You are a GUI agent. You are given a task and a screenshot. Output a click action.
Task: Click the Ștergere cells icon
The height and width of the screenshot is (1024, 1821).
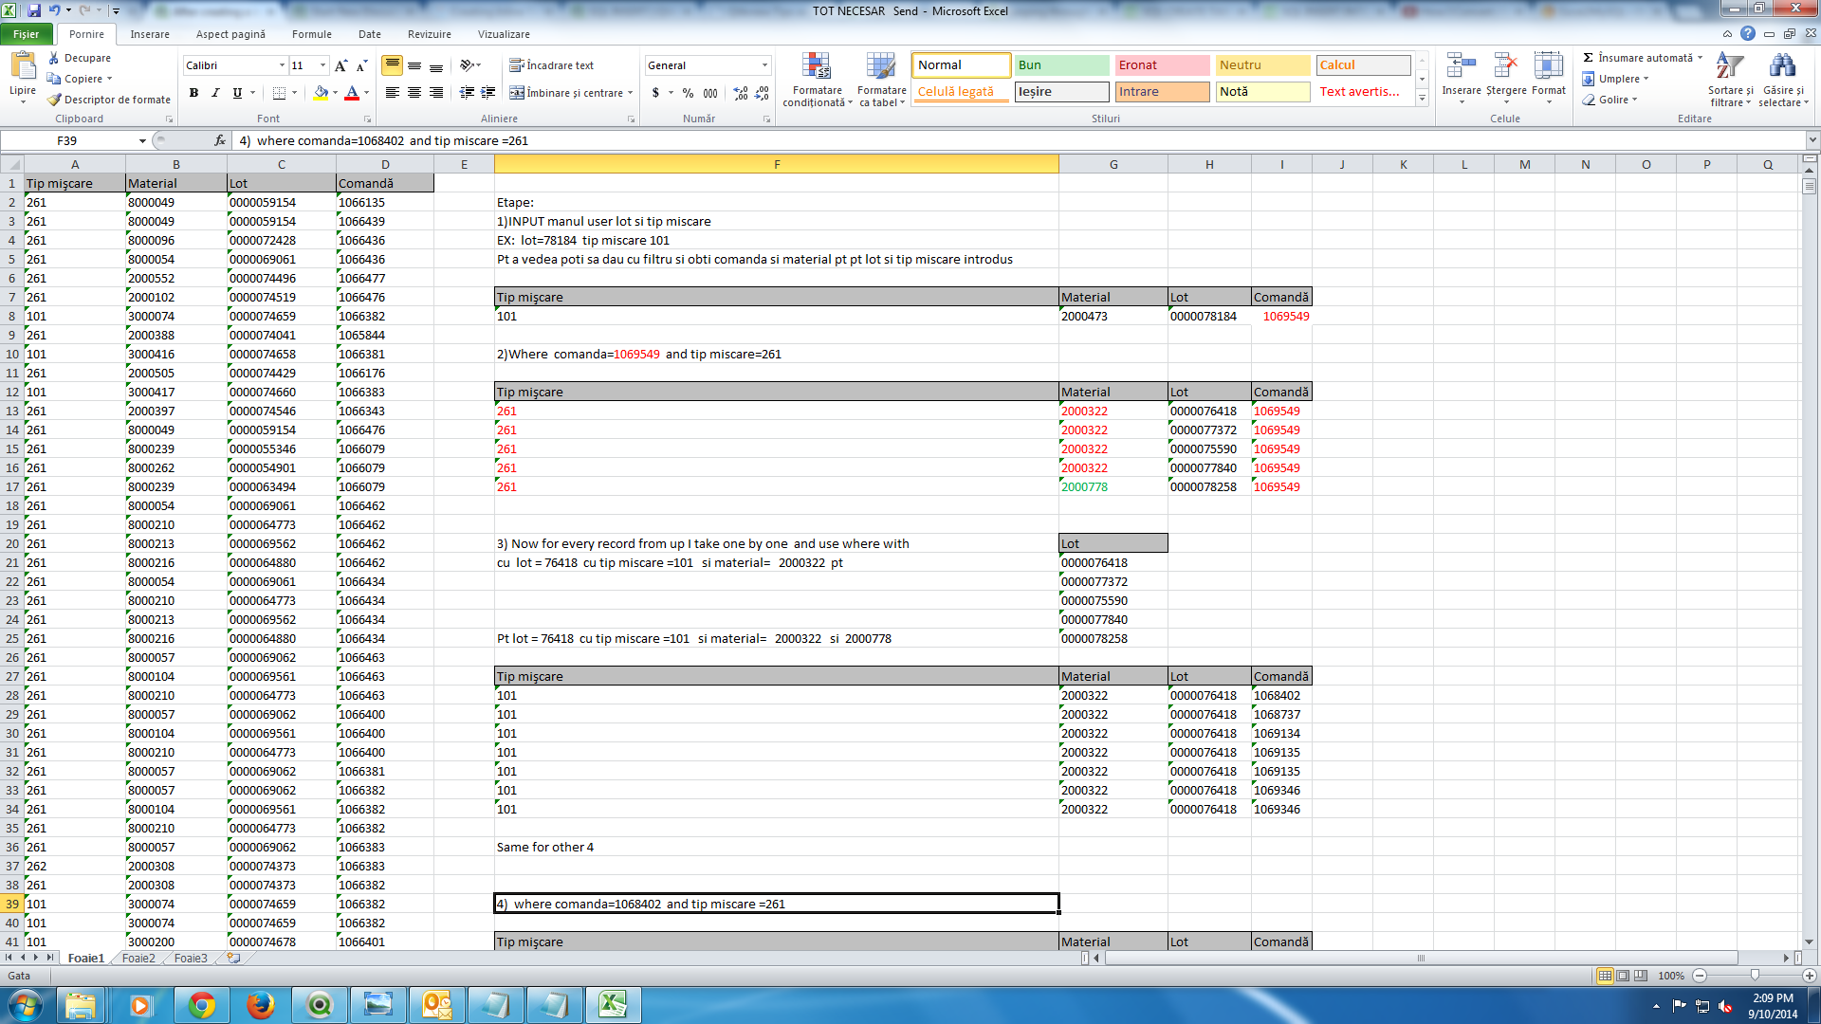click(1505, 66)
